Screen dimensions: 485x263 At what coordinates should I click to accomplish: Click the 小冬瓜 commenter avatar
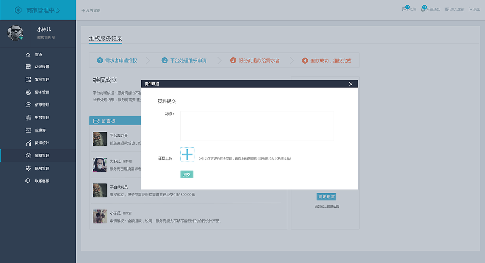pyautogui.click(x=100, y=216)
